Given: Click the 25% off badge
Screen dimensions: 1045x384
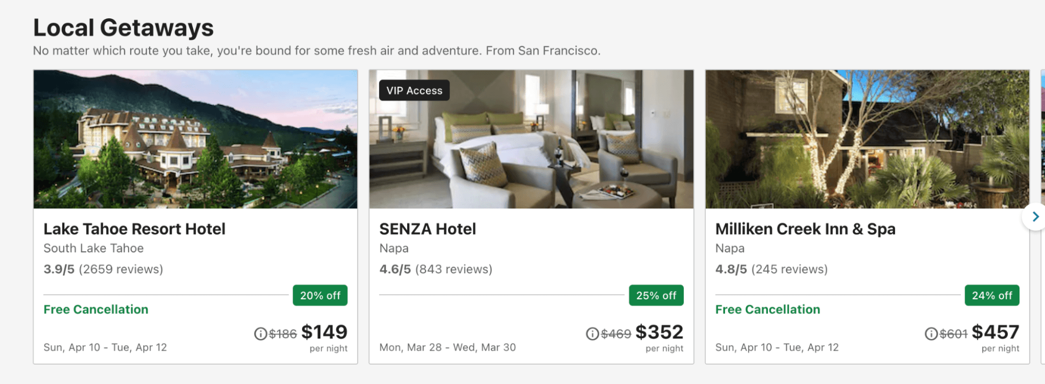Looking at the screenshot, I should coord(656,296).
